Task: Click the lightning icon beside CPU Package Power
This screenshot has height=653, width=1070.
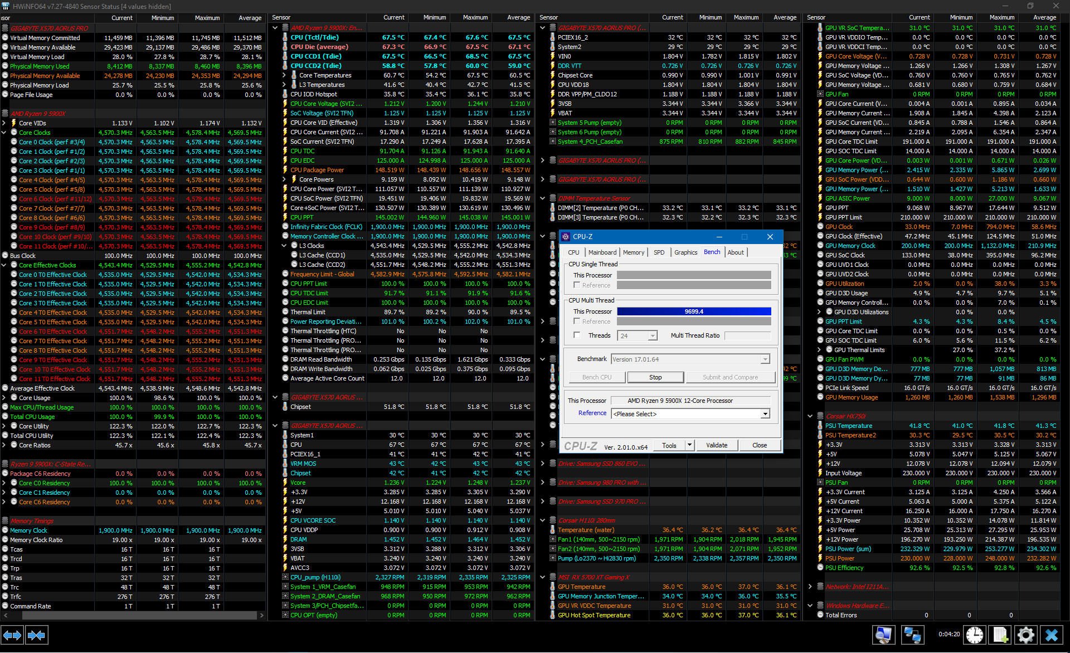Action: pos(285,170)
